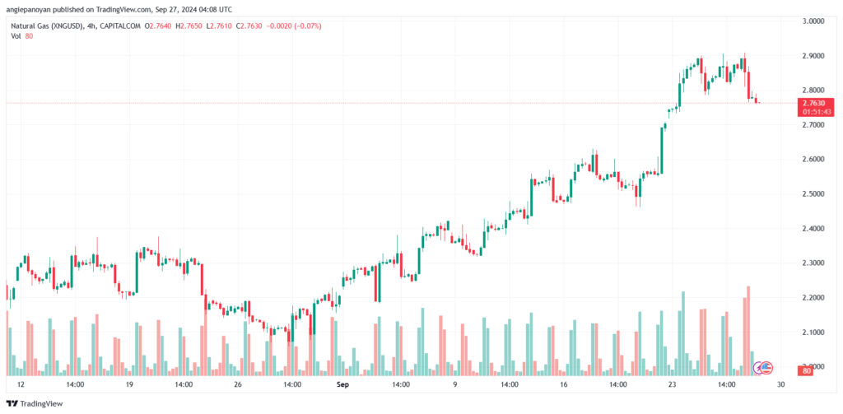This screenshot has width=843, height=414.
Task: Click the purple lightning event marker
Action: (x=760, y=366)
